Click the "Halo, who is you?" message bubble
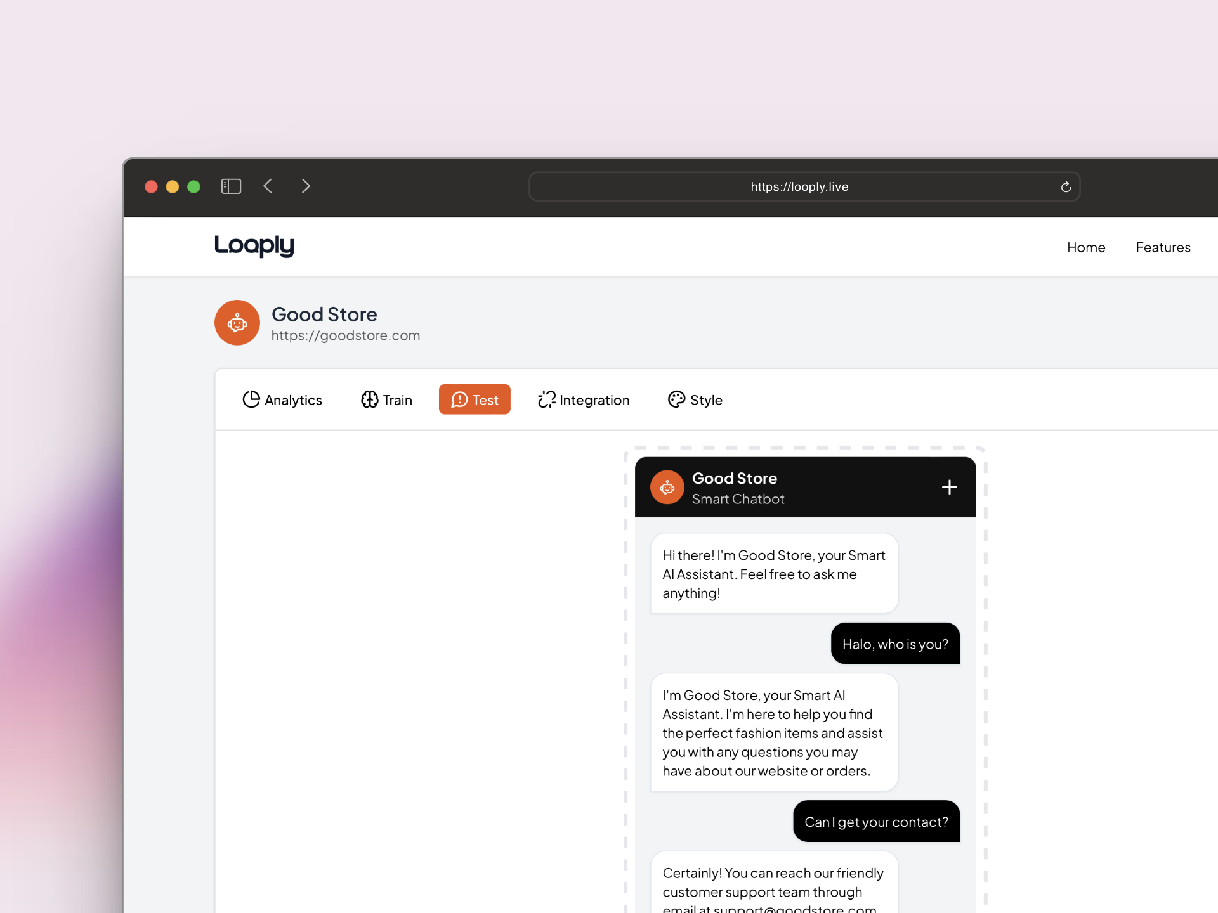The image size is (1218, 913). click(894, 644)
